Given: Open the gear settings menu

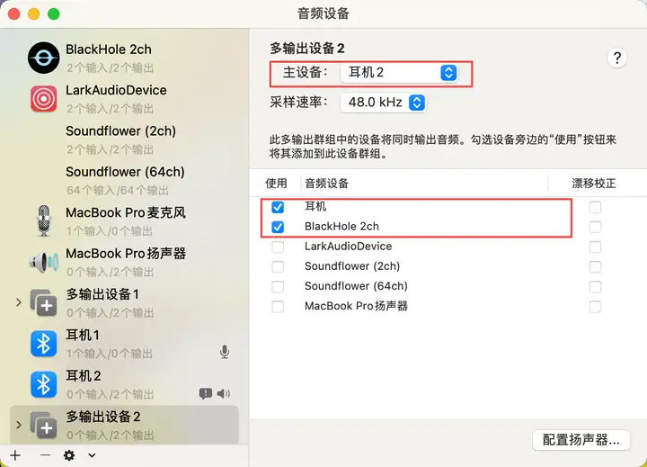Looking at the screenshot, I should coord(69,455).
